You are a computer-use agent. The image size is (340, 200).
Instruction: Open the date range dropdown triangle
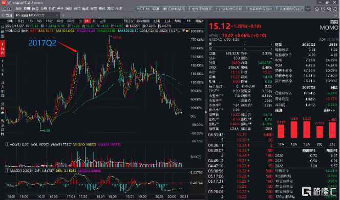[183, 31]
